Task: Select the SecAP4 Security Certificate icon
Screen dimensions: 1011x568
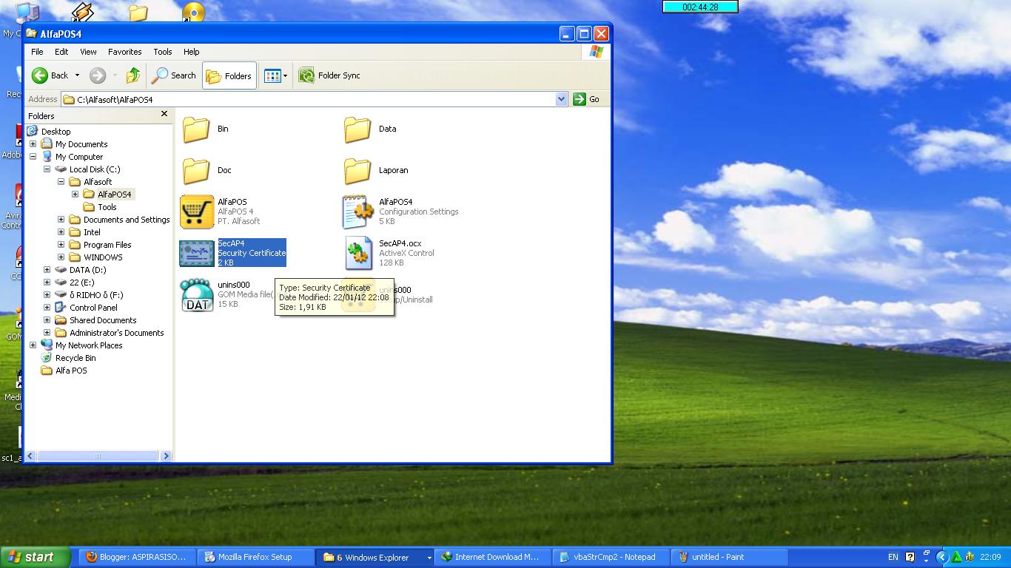Action: coord(197,253)
